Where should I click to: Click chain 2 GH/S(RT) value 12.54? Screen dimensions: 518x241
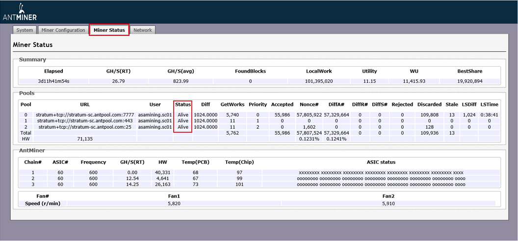tap(132, 178)
